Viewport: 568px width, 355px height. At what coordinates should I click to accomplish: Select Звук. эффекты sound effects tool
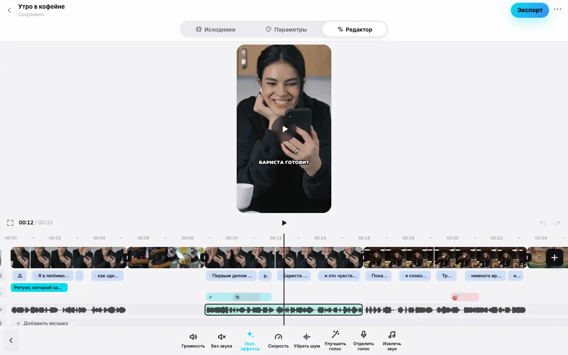click(x=250, y=341)
